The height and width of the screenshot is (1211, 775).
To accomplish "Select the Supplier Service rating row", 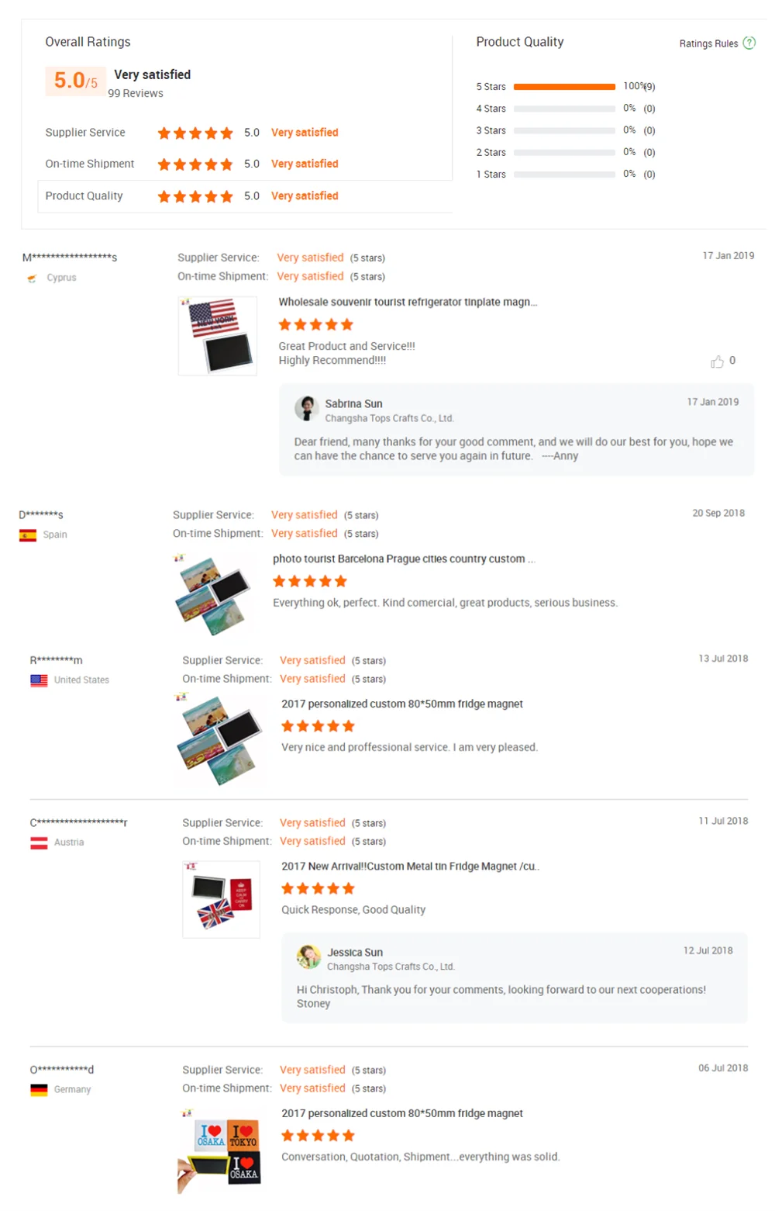I will (x=245, y=133).
